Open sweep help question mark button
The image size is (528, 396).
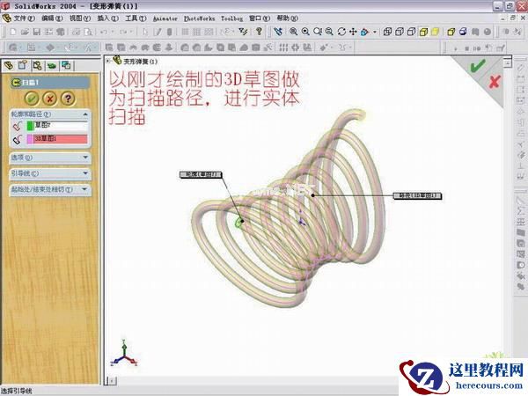click(68, 99)
